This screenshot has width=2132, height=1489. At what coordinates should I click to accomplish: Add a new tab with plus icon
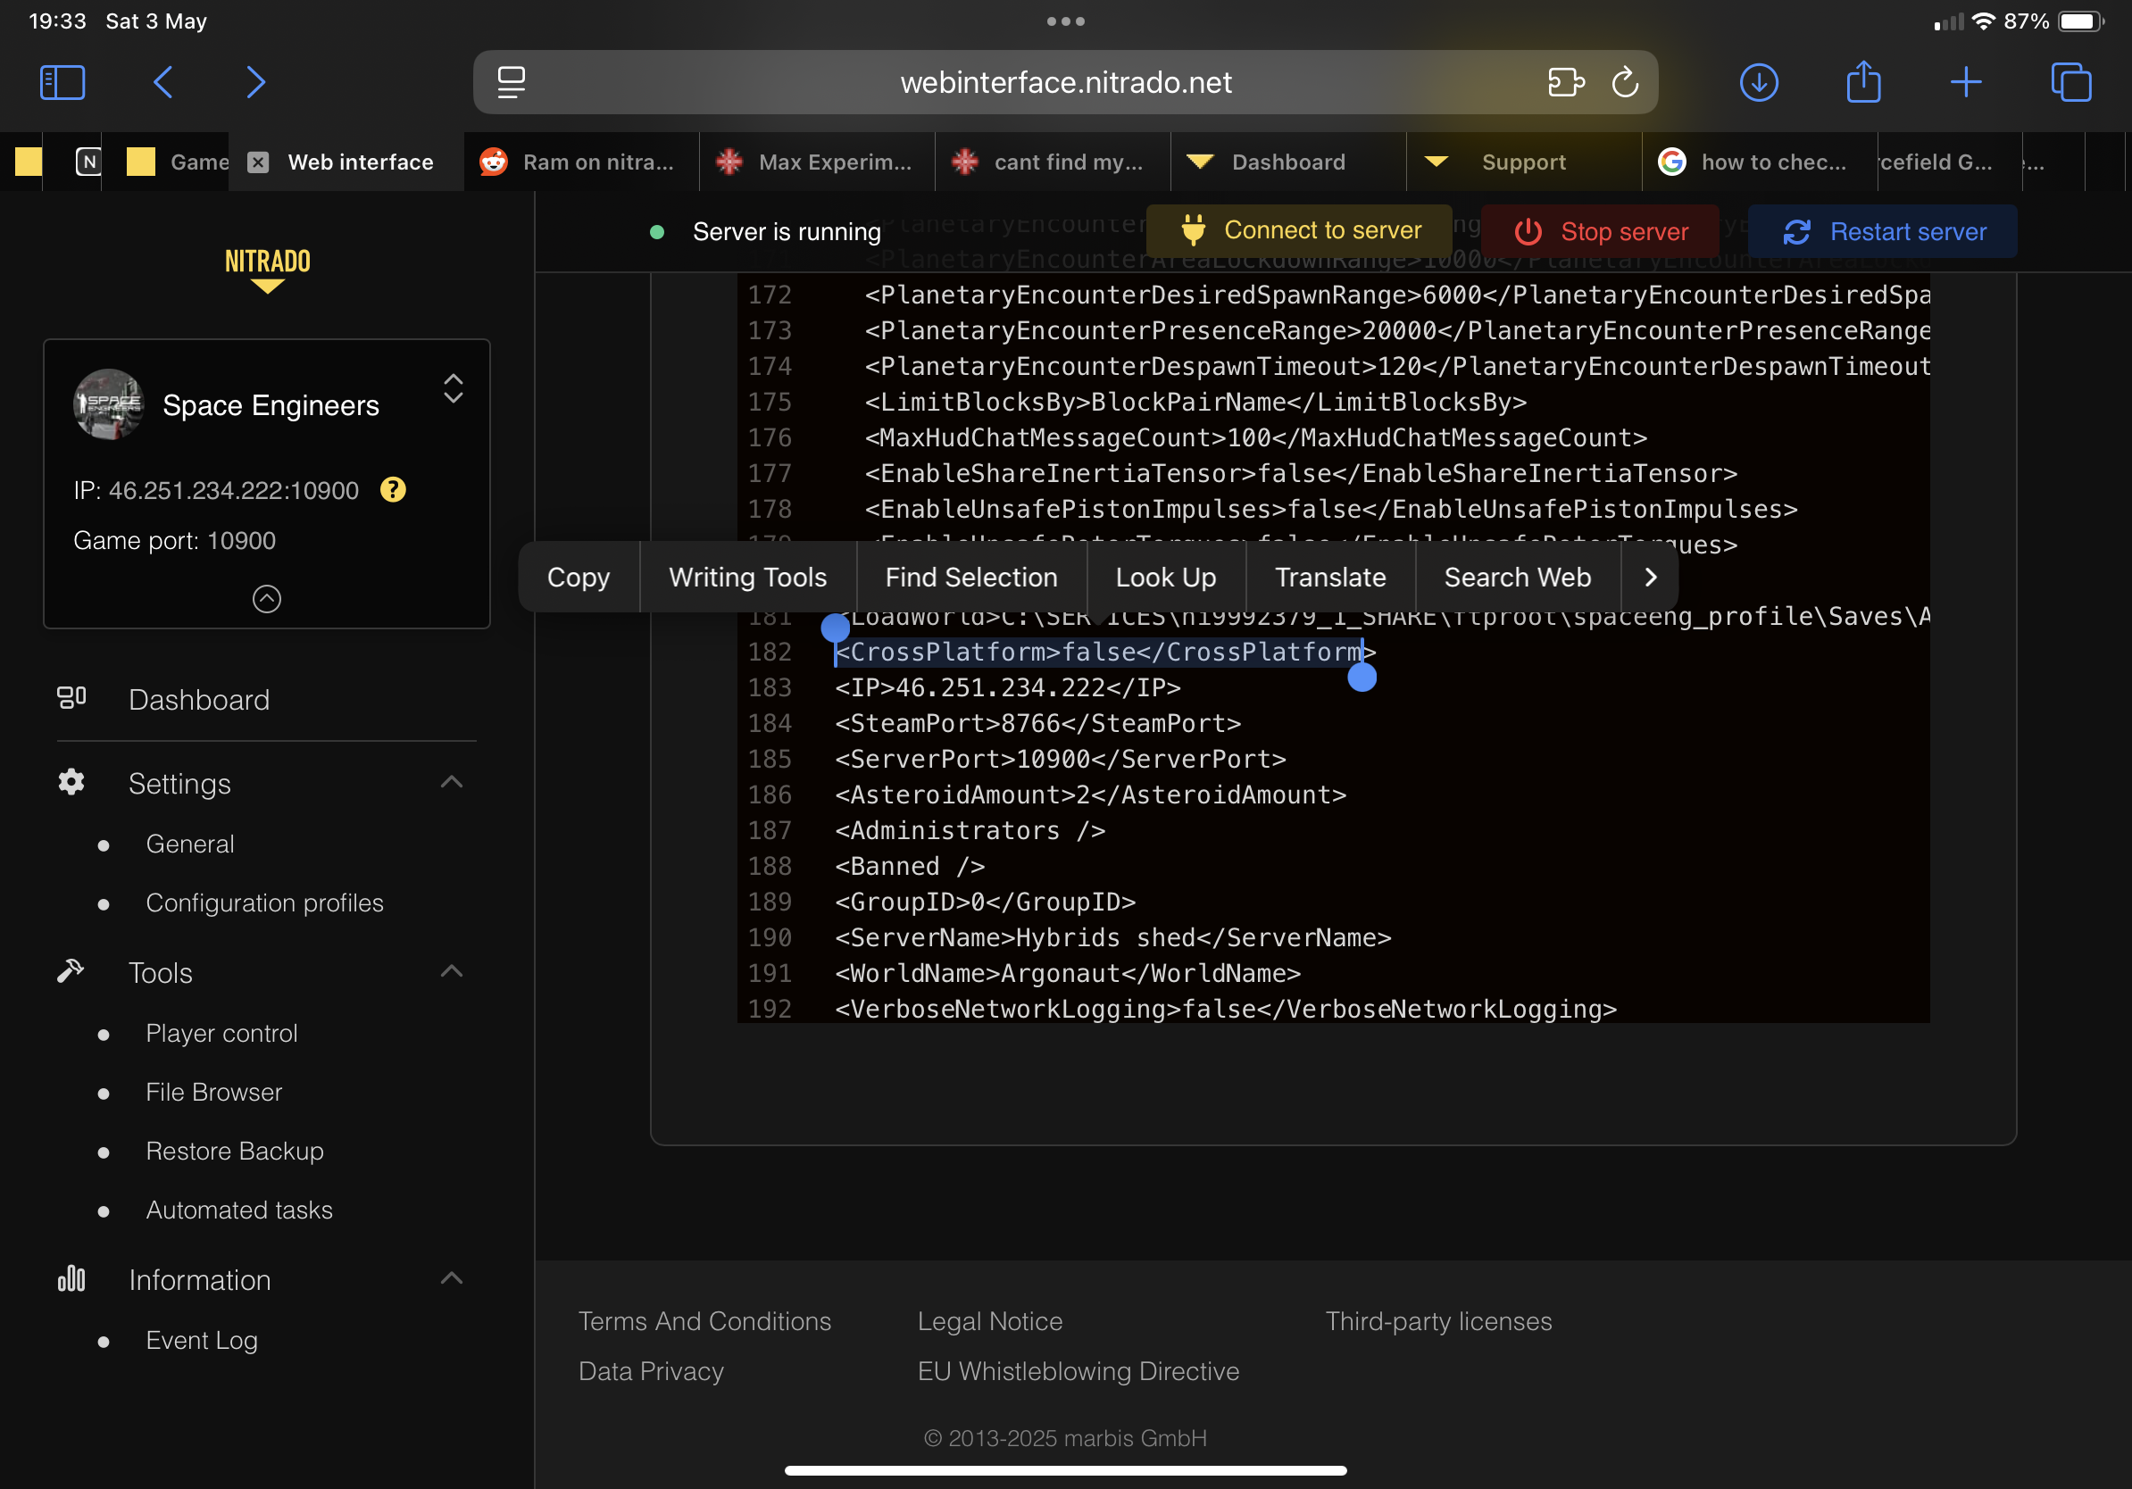(1966, 83)
